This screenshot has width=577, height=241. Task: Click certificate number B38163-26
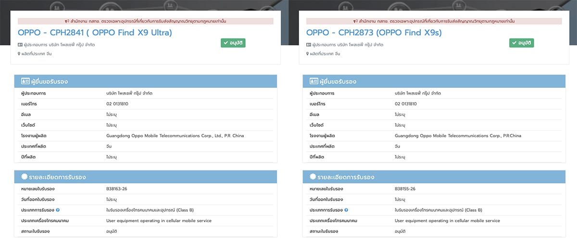[x=117, y=189]
